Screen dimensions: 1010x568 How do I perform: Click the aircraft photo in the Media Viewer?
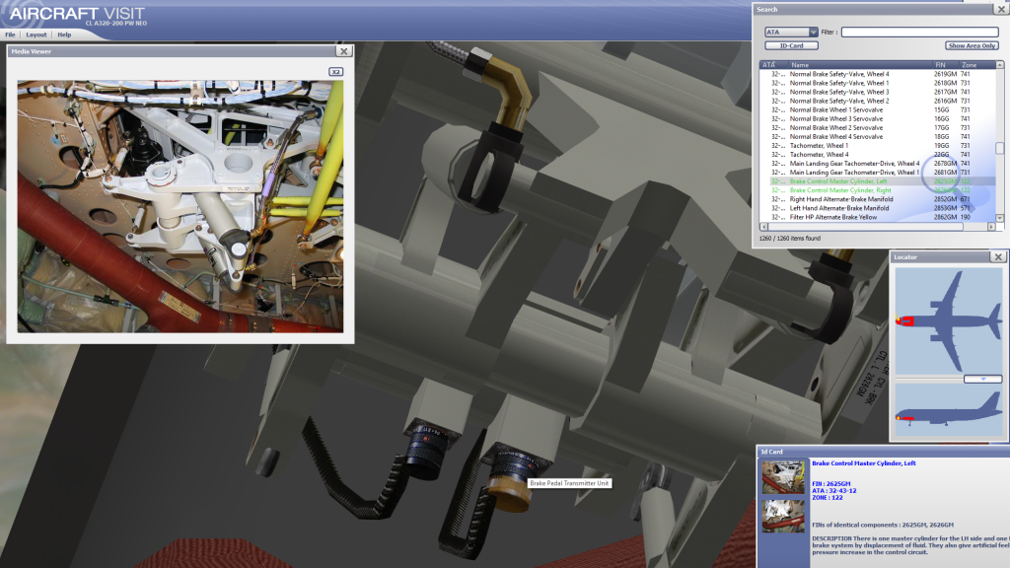pos(180,206)
